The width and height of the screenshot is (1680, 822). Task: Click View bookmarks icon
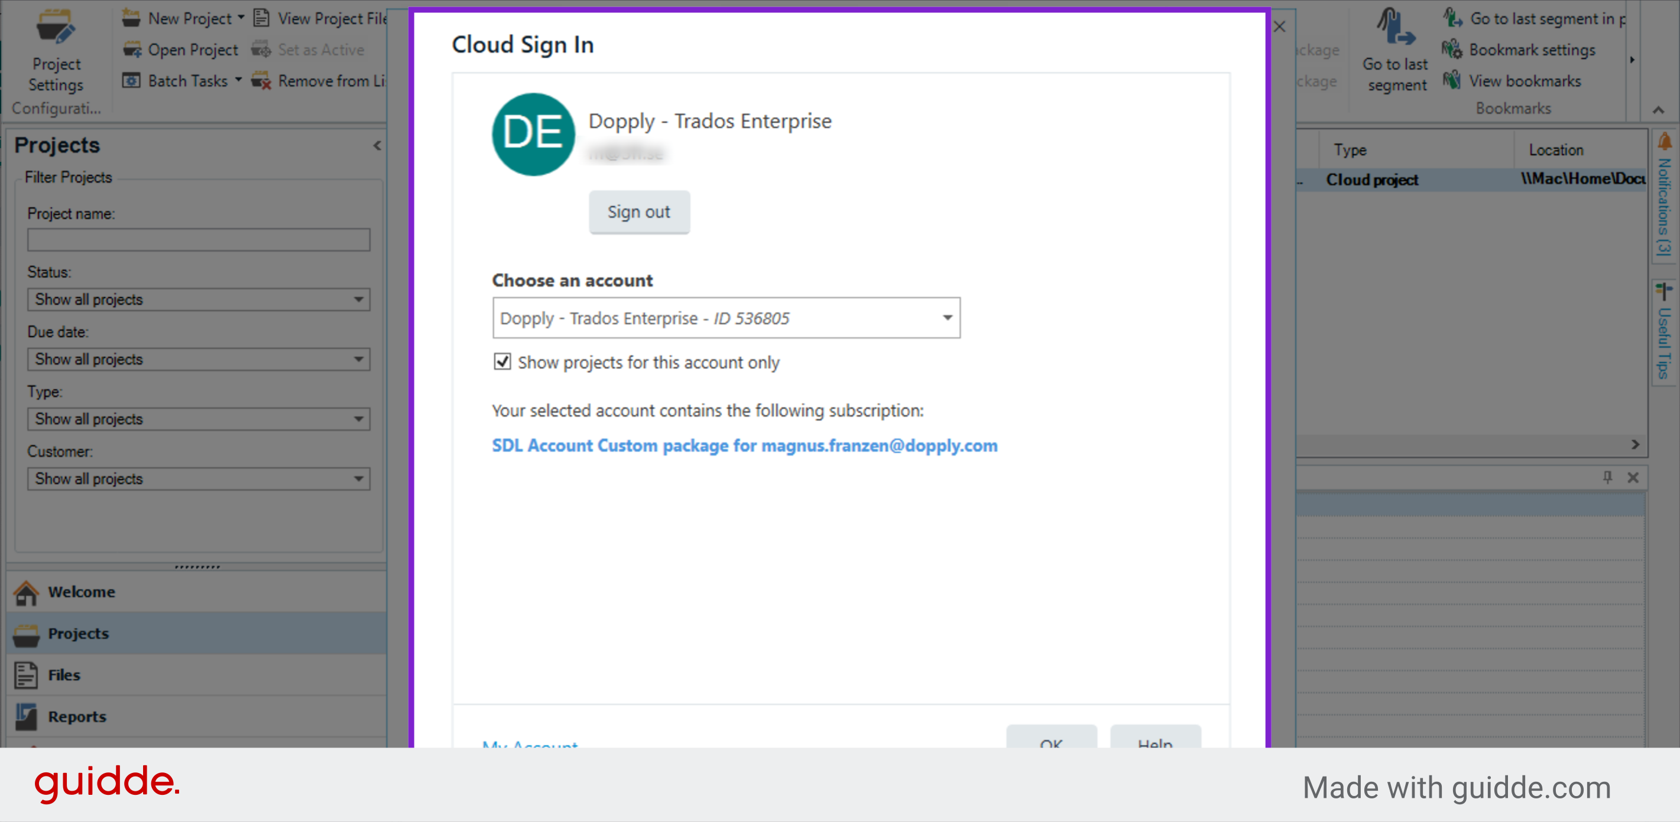(1452, 81)
